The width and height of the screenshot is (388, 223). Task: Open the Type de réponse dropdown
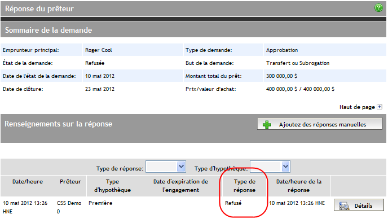pyautogui.click(x=166, y=167)
